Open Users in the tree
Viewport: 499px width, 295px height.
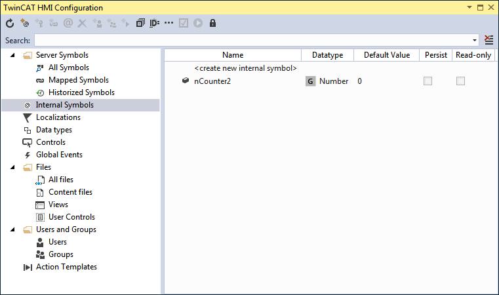pyautogui.click(x=58, y=242)
